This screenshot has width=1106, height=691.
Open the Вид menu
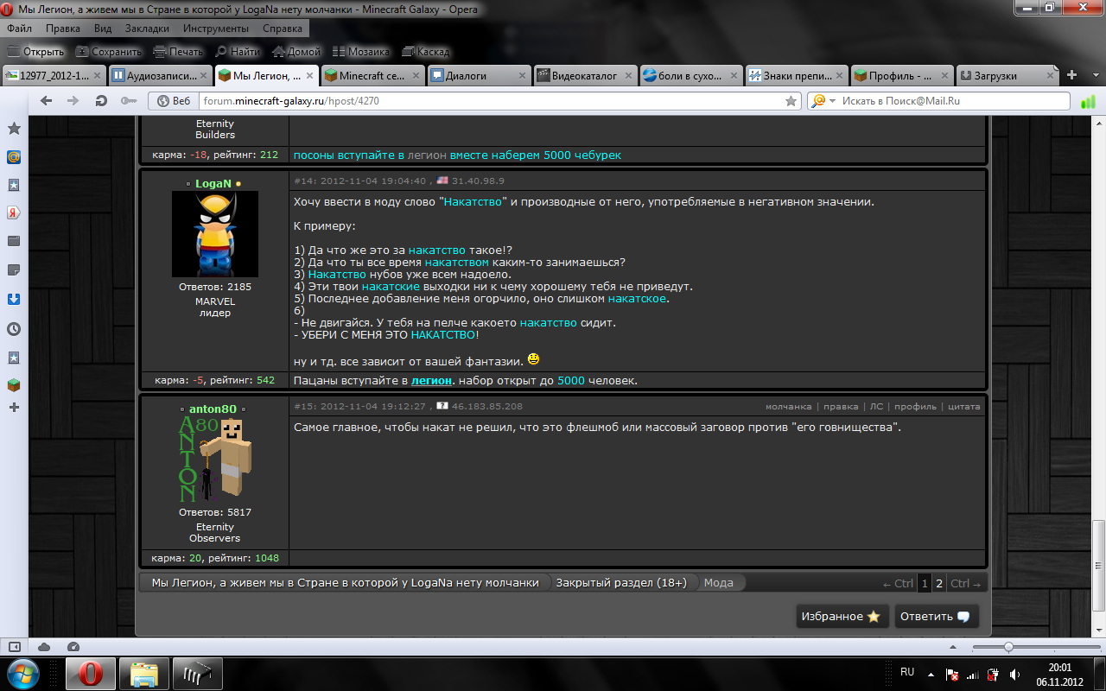(x=103, y=29)
